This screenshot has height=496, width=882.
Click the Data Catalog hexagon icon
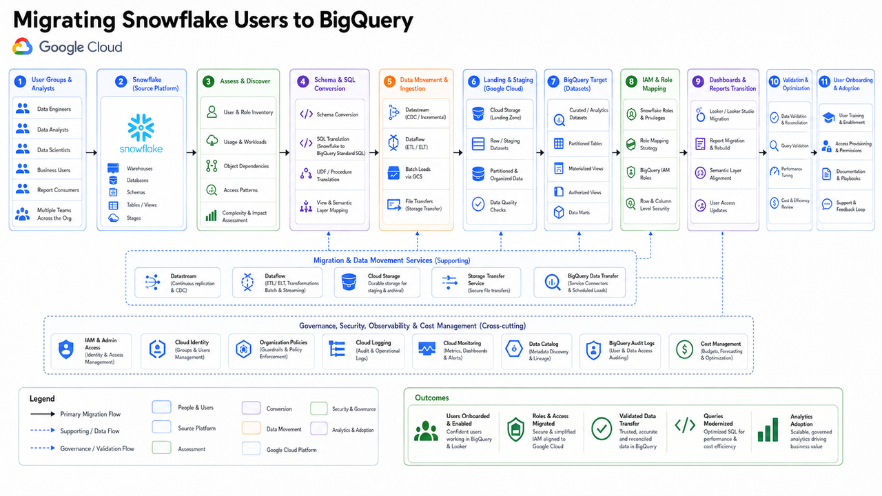(x=513, y=350)
